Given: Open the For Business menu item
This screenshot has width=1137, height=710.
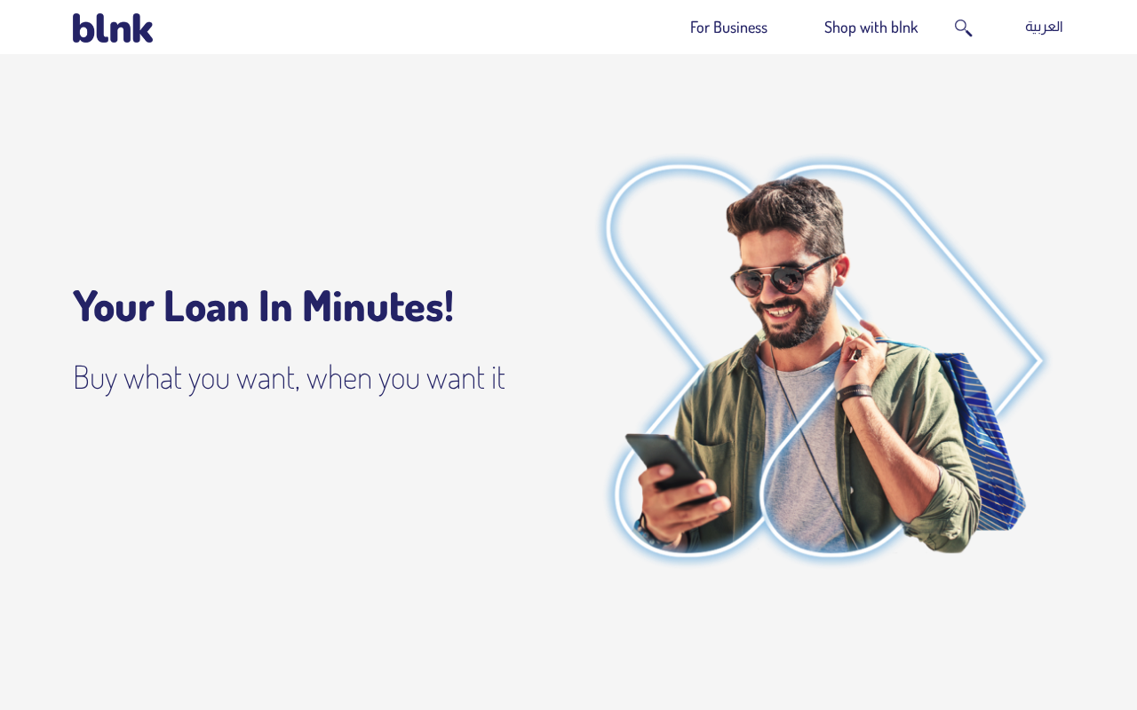Looking at the screenshot, I should [x=728, y=28].
